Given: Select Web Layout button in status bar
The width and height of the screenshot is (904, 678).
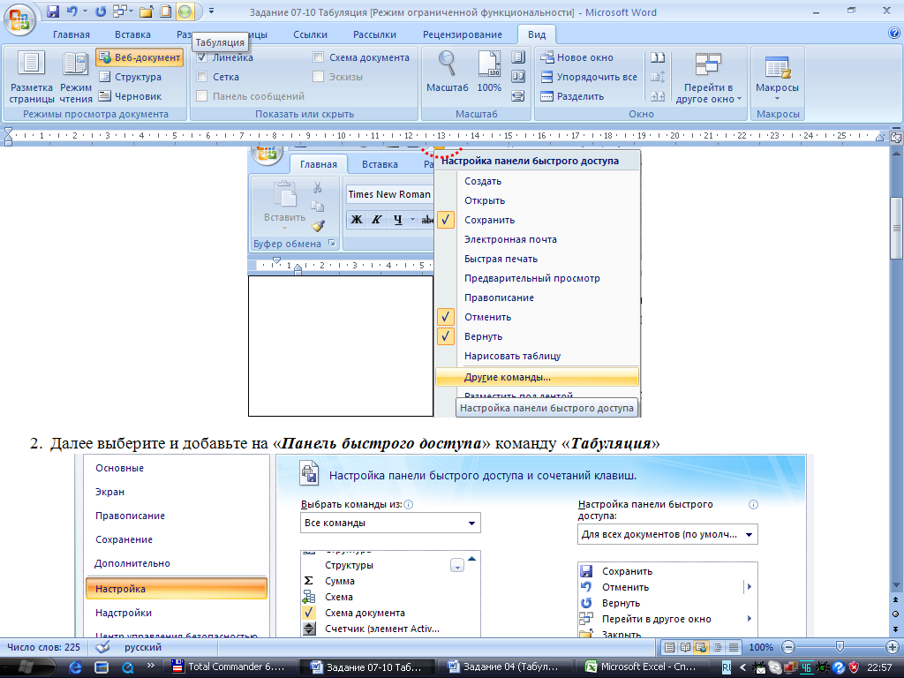Looking at the screenshot, I should (701, 647).
